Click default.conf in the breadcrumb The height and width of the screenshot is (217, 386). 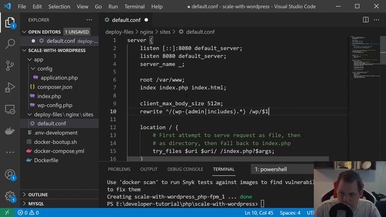[x=200, y=32]
